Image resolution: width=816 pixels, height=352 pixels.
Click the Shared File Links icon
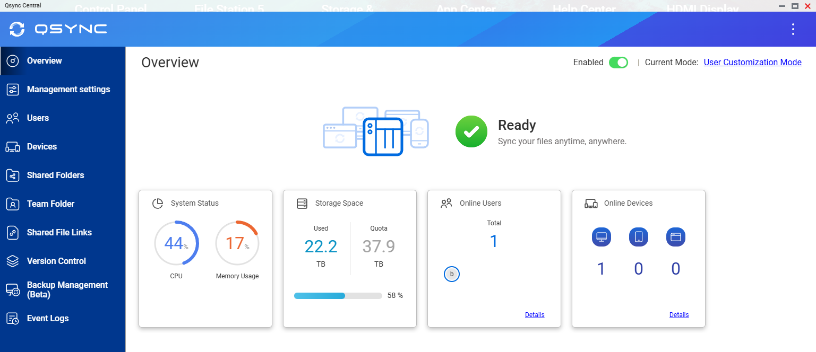point(13,233)
